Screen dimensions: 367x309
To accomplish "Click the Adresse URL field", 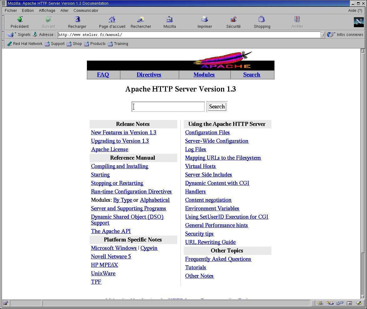I will [x=189, y=35].
